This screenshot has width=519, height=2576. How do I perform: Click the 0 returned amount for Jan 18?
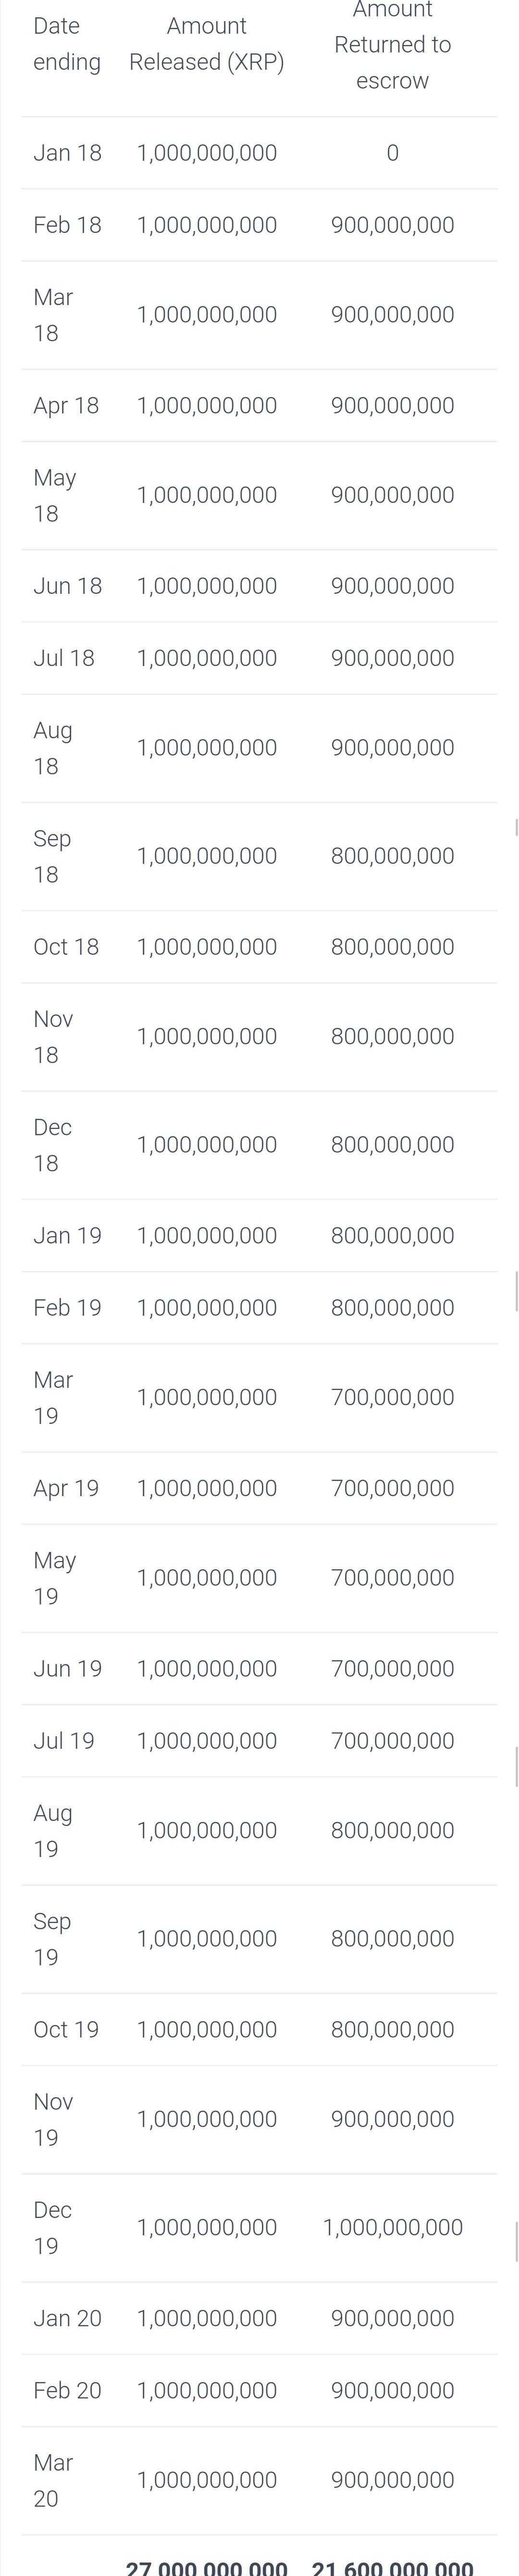pyautogui.click(x=392, y=153)
